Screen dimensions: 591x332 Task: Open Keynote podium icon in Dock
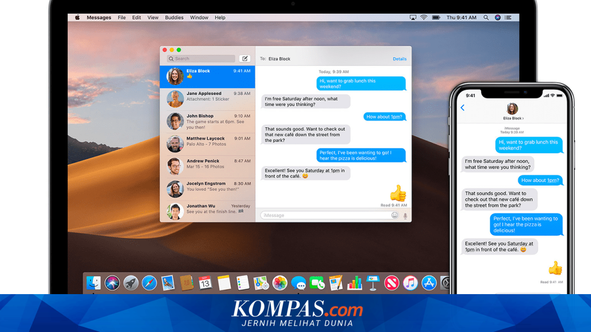pyautogui.click(x=373, y=283)
